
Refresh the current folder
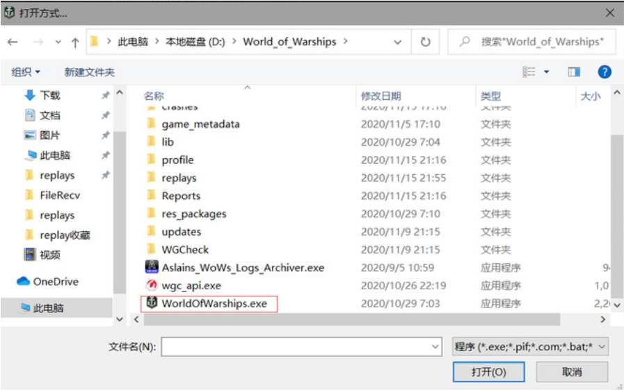click(x=426, y=42)
